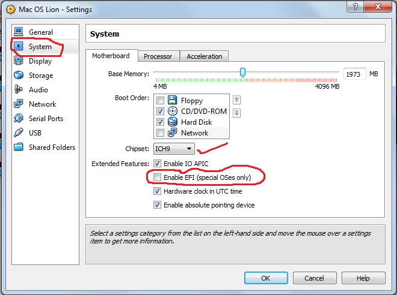Open the Shared Folders icon
This screenshot has height=295, width=397.
click(19, 147)
